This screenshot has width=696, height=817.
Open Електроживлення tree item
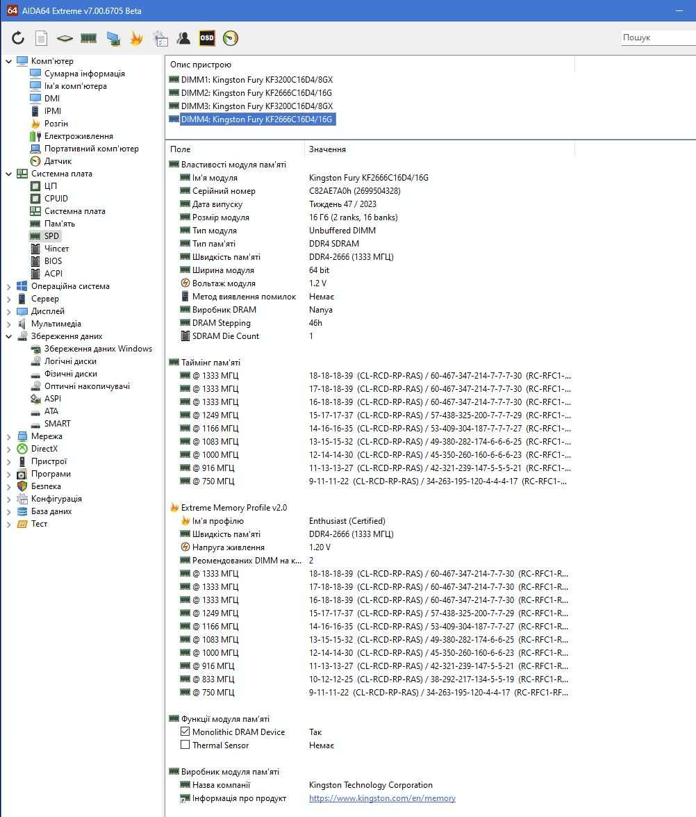tap(78, 136)
